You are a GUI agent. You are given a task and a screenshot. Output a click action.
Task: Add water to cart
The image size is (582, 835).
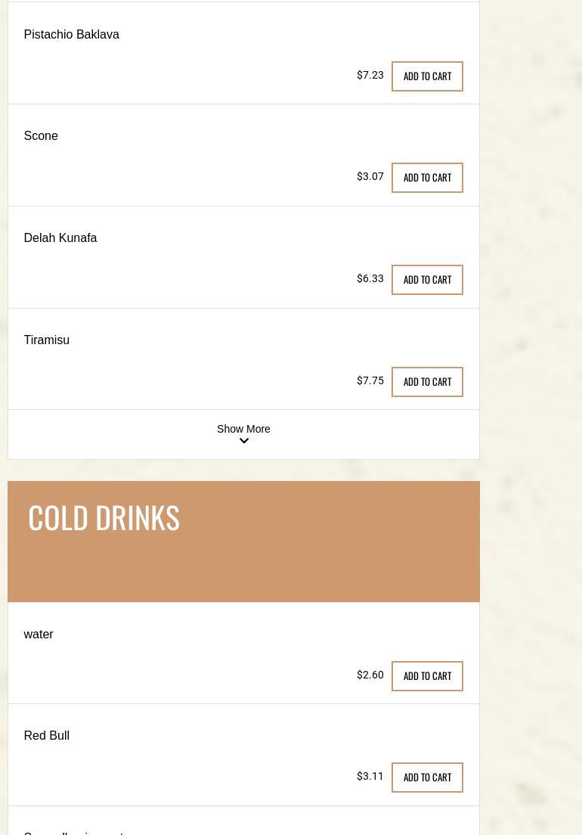point(427,676)
